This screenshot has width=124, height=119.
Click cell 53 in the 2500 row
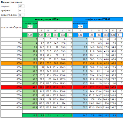tap(48, 59)
